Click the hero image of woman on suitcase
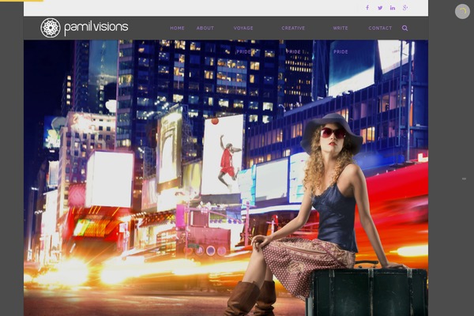Image resolution: width=474 pixels, height=316 pixels. (226, 178)
